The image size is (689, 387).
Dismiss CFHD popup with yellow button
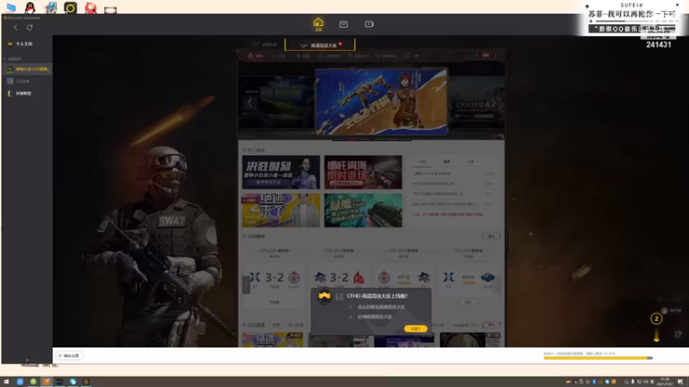point(415,329)
